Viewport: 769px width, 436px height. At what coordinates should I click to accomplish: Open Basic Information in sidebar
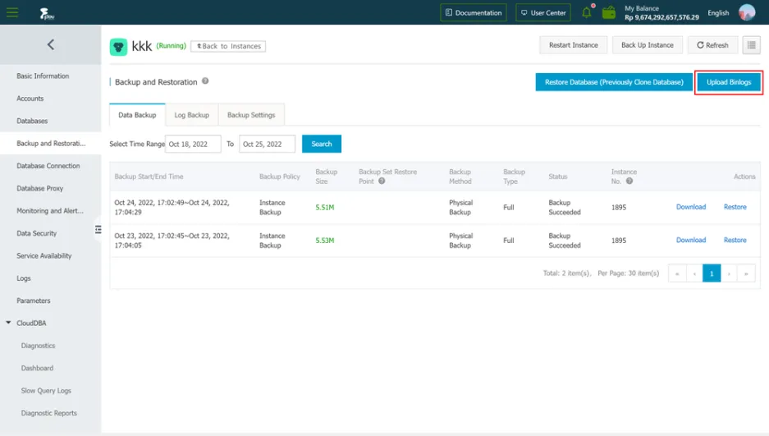[x=43, y=76]
